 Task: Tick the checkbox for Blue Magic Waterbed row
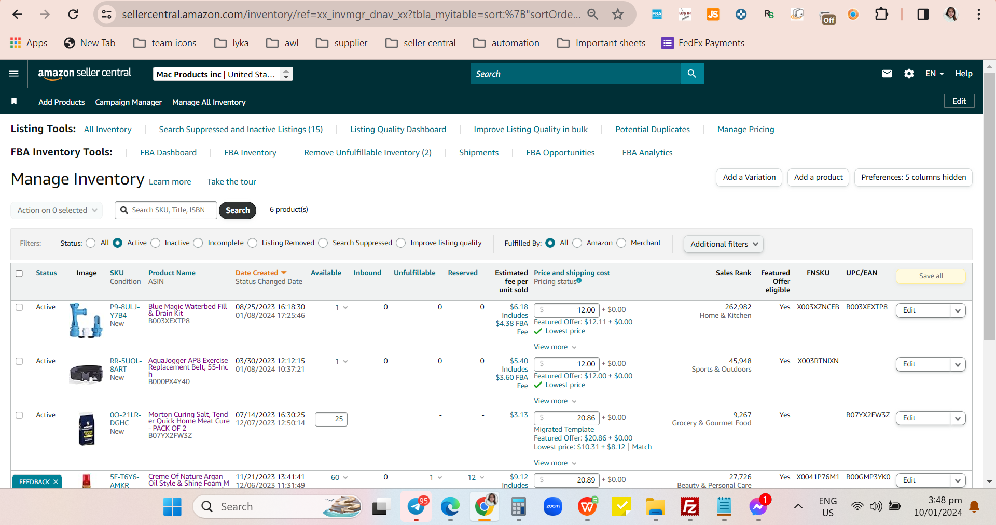19,307
